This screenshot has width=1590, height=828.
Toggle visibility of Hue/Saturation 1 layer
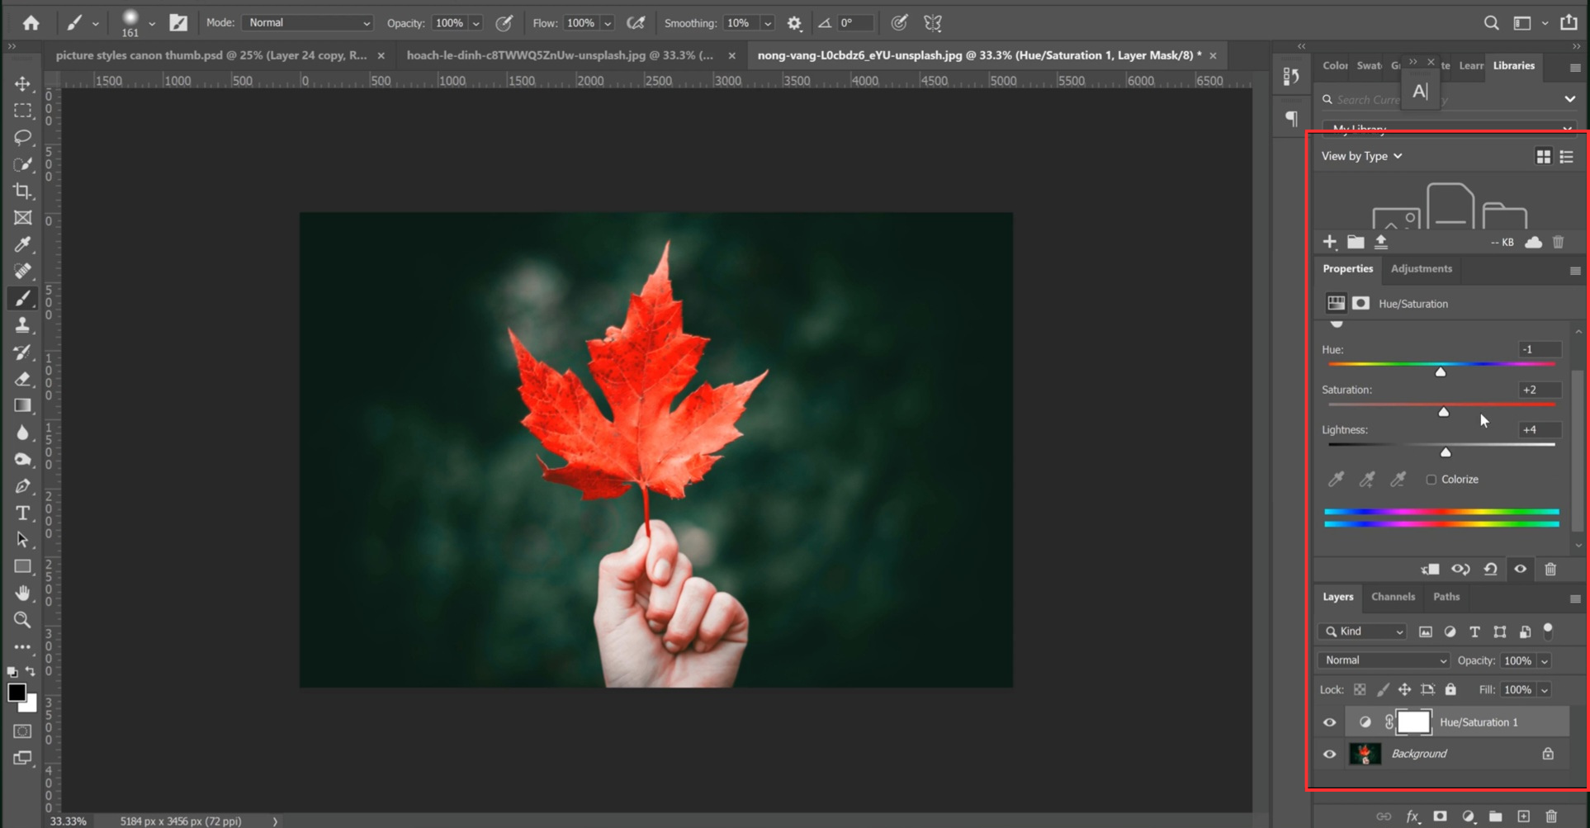pyautogui.click(x=1330, y=722)
